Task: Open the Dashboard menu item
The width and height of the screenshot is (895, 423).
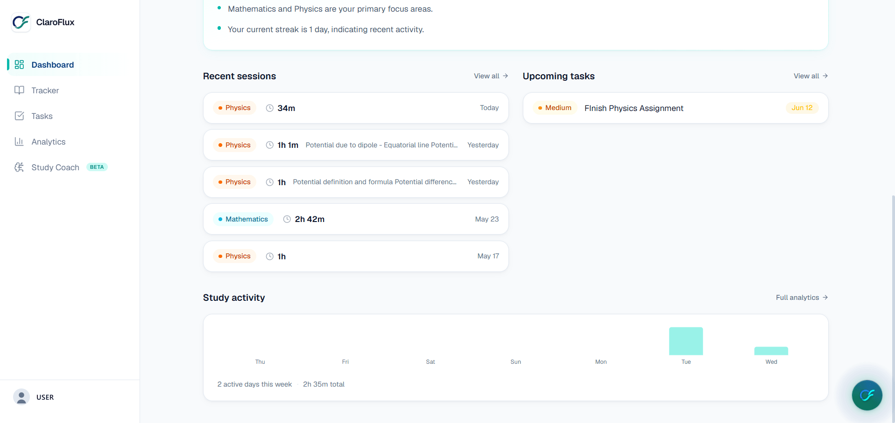Action: point(63,65)
